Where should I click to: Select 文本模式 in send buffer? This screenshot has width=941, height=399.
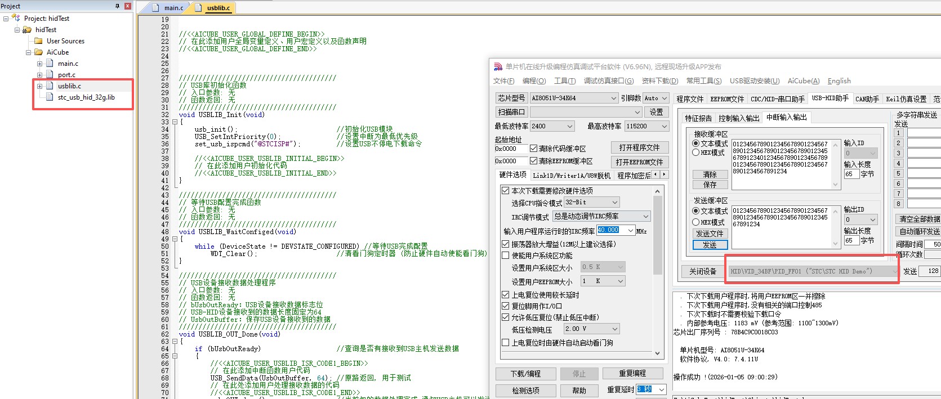click(x=696, y=211)
